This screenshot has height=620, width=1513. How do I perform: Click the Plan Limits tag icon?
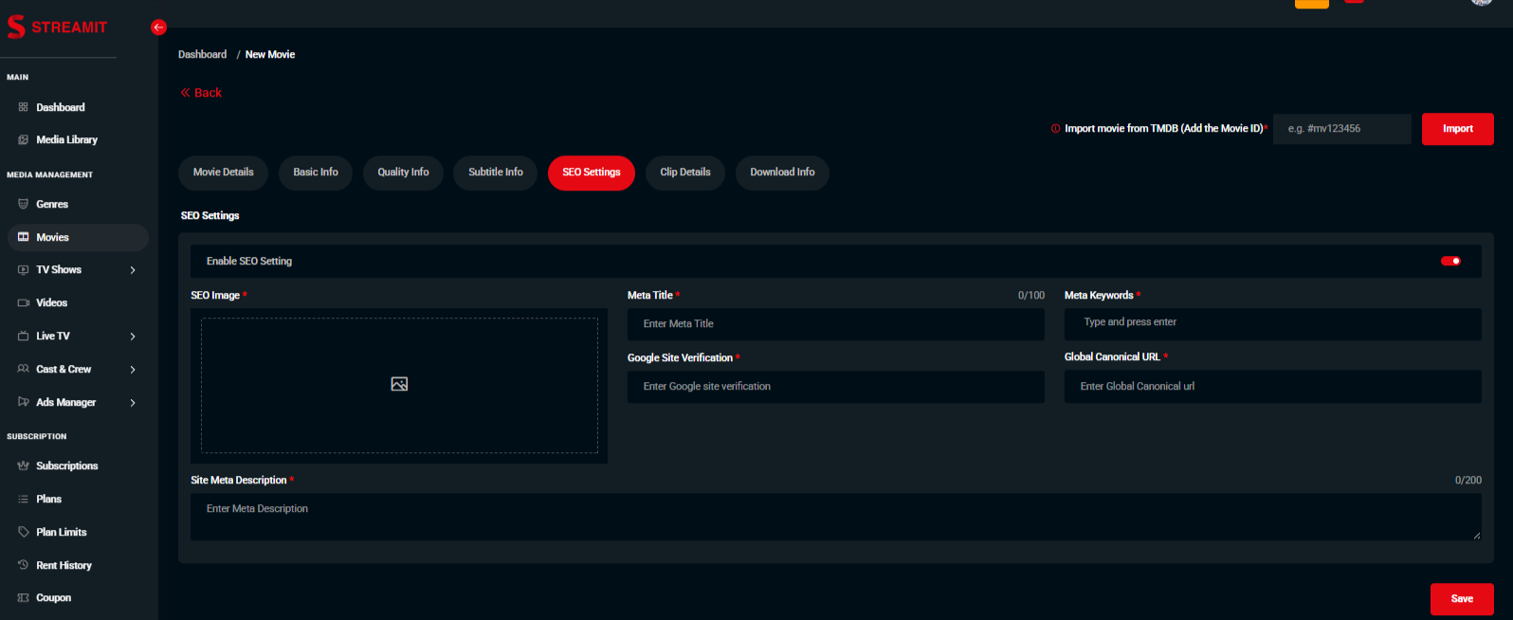point(23,532)
